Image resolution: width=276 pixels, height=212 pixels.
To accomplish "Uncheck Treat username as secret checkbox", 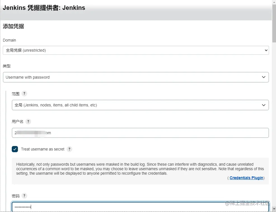I will [15, 149].
